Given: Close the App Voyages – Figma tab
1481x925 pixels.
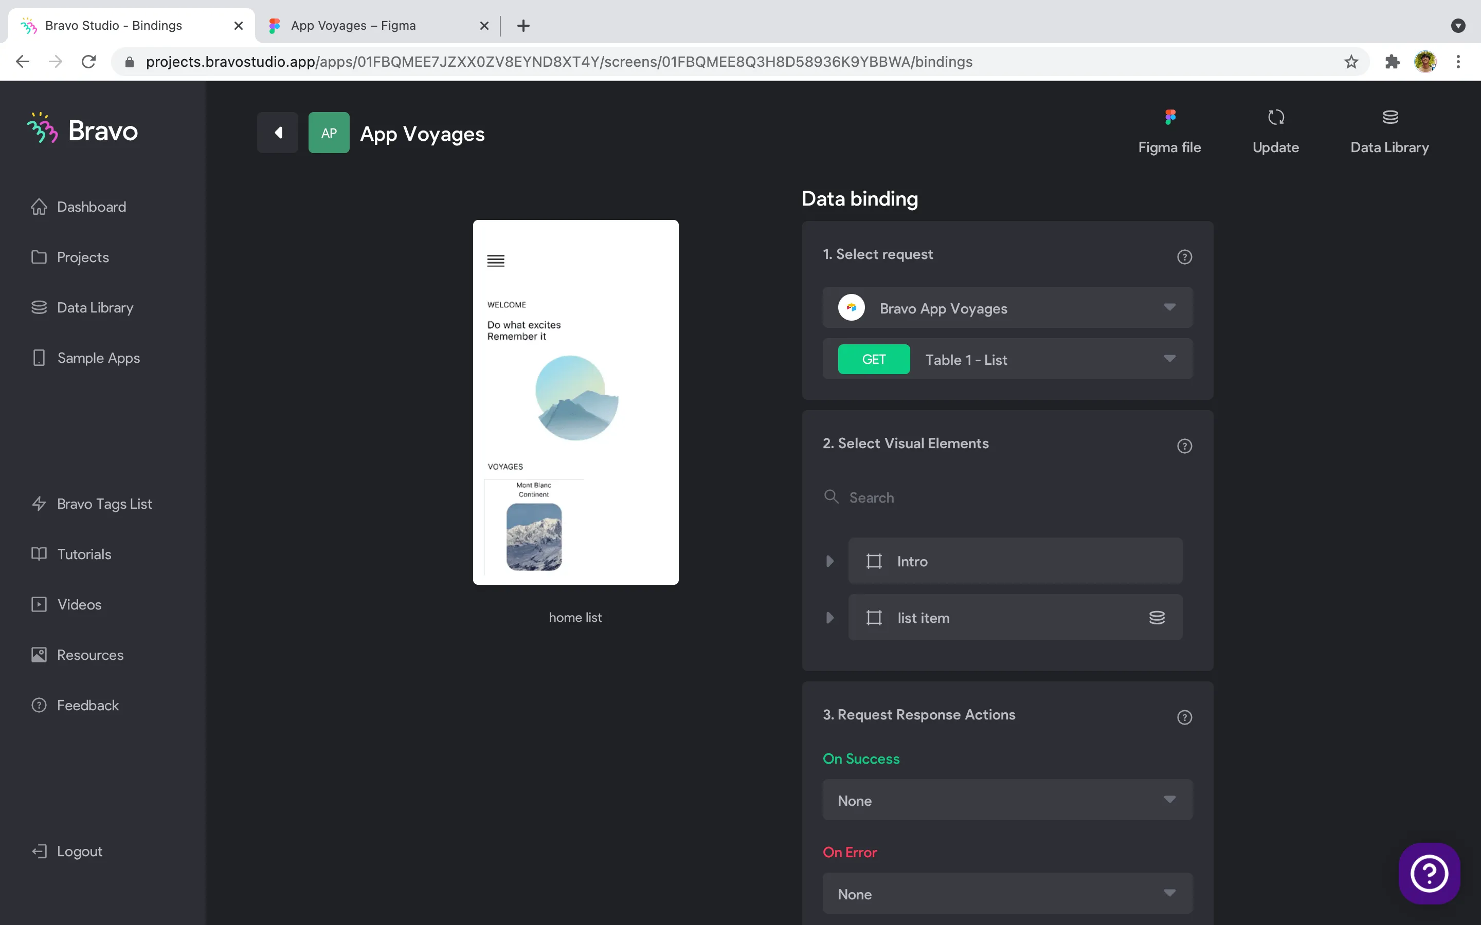Looking at the screenshot, I should (484, 26).
